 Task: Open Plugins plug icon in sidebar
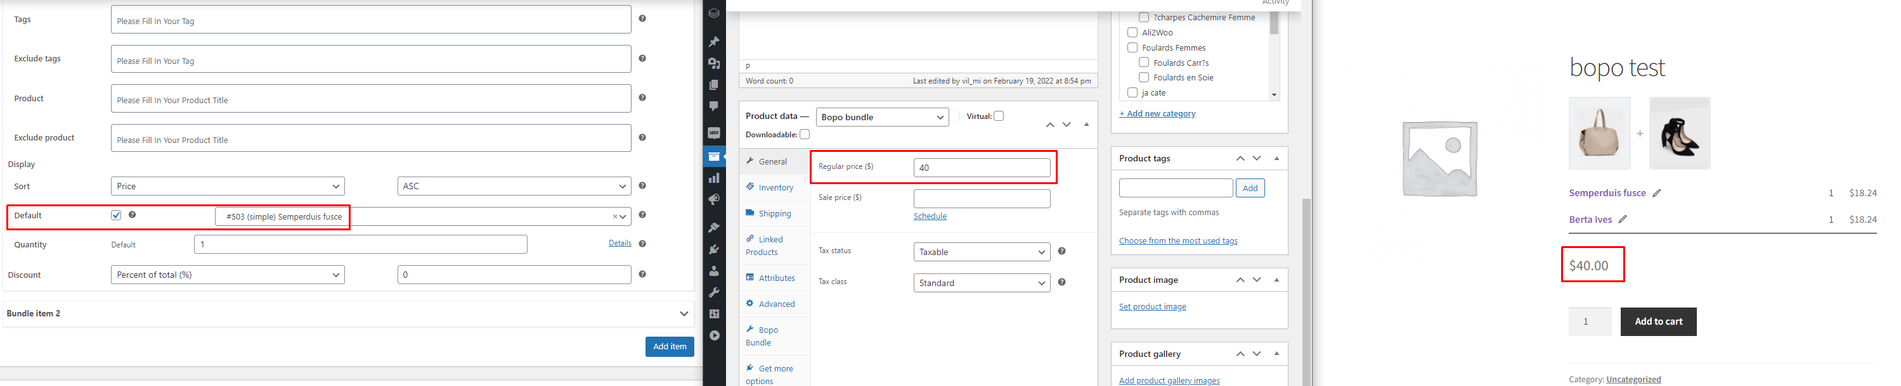tap(713, 249)
